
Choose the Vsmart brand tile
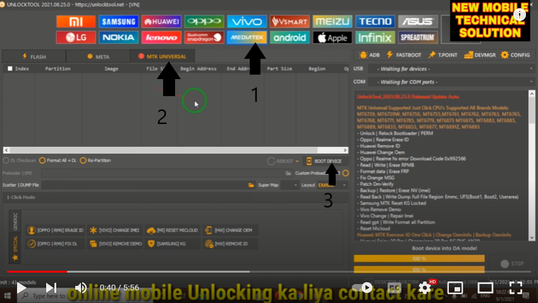[290, 22]
